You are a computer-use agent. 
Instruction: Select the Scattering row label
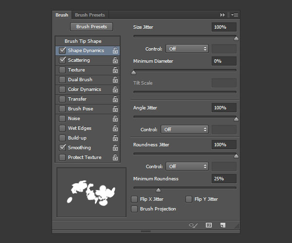tap(79, 60)
